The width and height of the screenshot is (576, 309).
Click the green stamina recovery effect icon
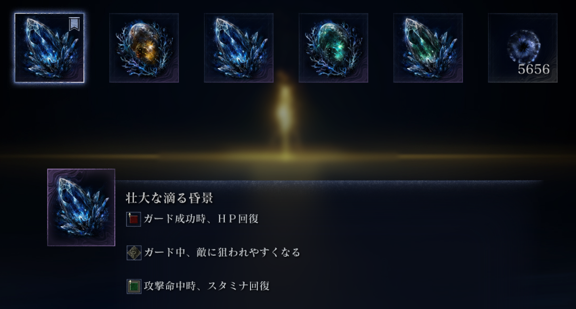pyautogui.click(x=134, y=286)
